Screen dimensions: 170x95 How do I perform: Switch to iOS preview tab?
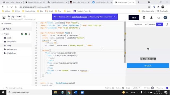tap(146, 25)
